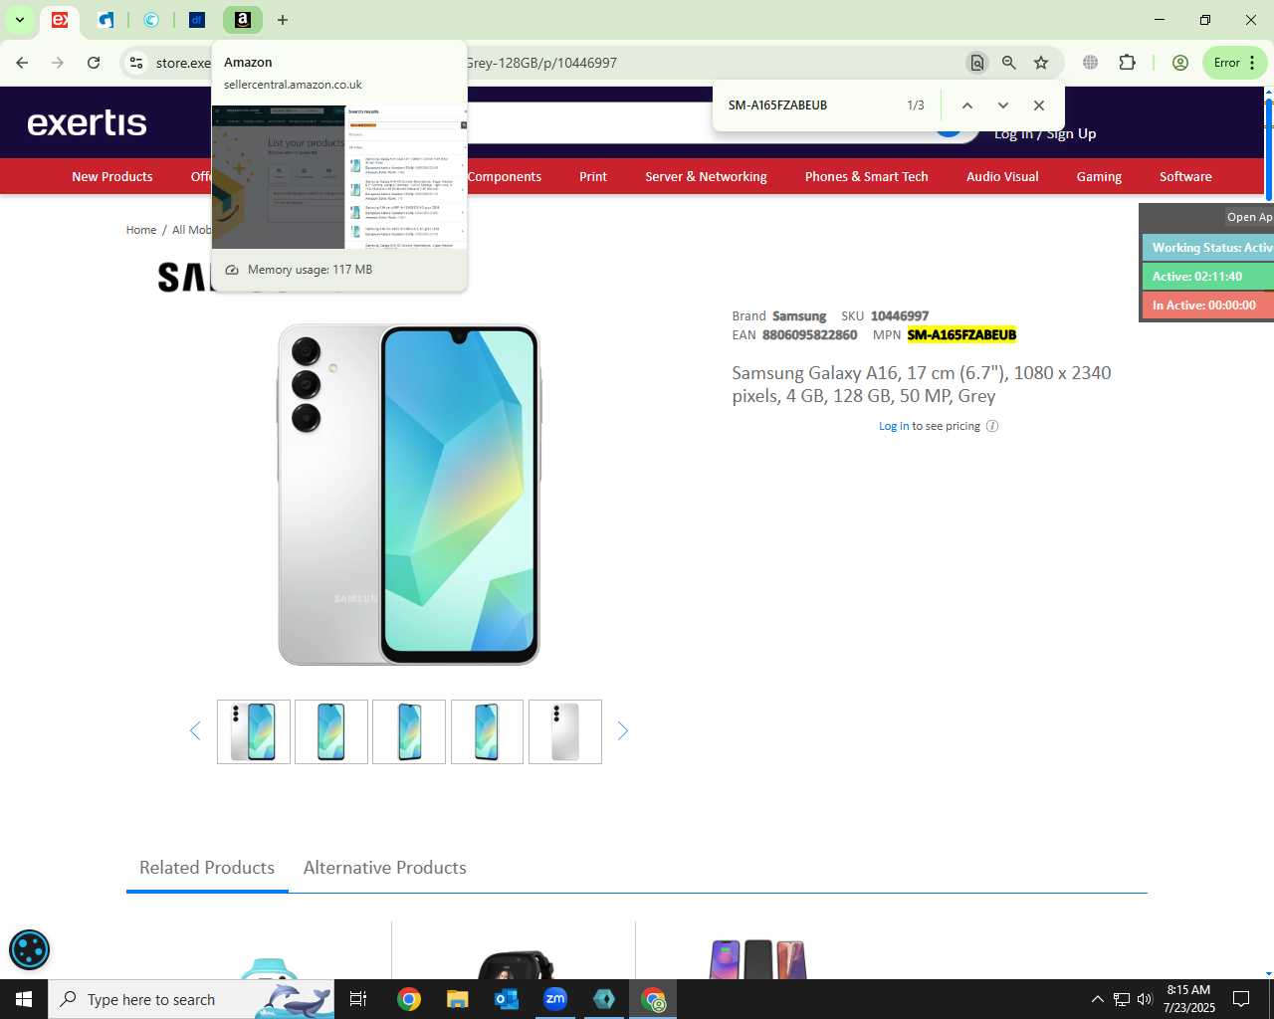Show next thumbnails with right arrow
The width and height of the screenshot is (1274, 1019).
623,731
